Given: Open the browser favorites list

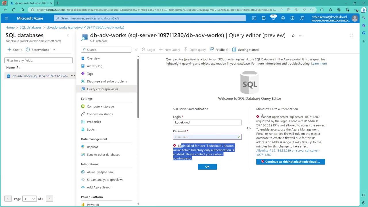Looking at the screenshot, I should click(x=330, y=10).
